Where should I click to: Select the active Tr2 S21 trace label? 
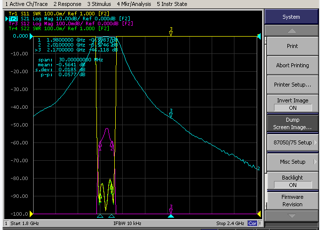point(13,19)
